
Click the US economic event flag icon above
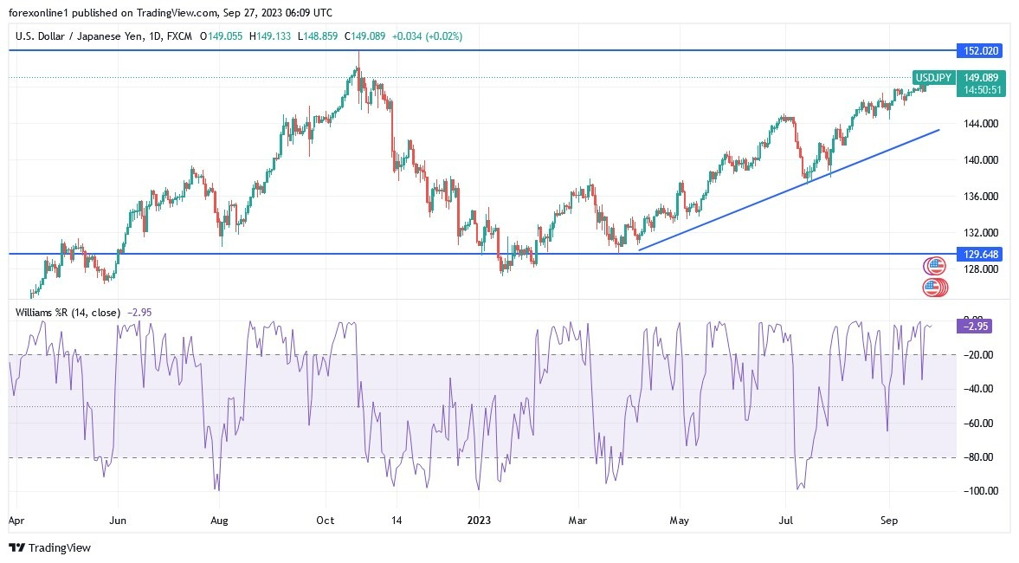(x=935, y=265)
